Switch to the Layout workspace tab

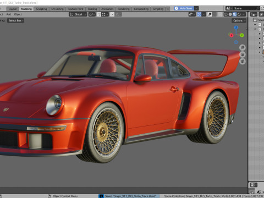(x=13, y=9)
